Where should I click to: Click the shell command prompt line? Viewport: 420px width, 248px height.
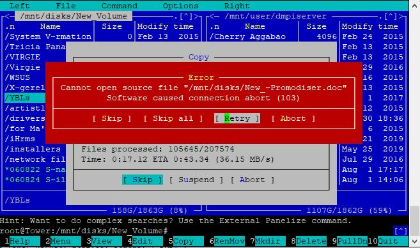[x=84, y=231]
